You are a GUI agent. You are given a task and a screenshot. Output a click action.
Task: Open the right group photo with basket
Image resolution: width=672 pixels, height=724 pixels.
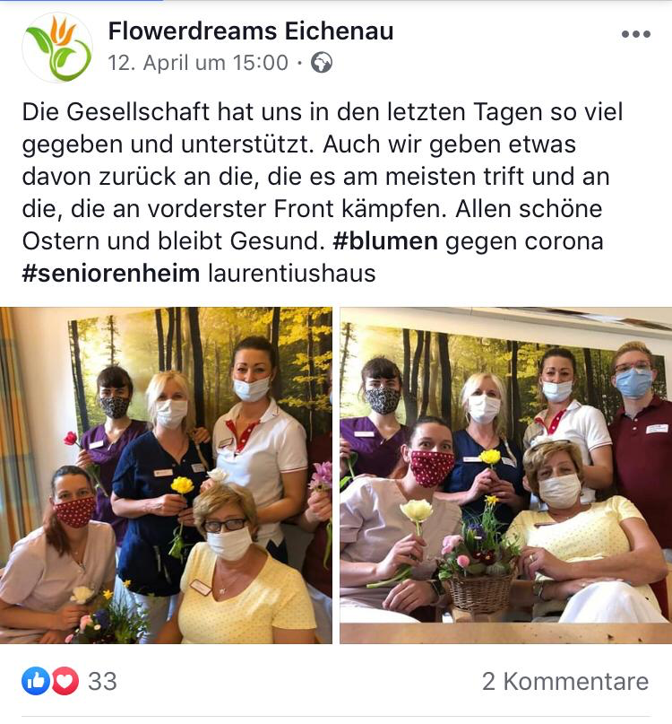pyautogui.click(x=506, y=475)
